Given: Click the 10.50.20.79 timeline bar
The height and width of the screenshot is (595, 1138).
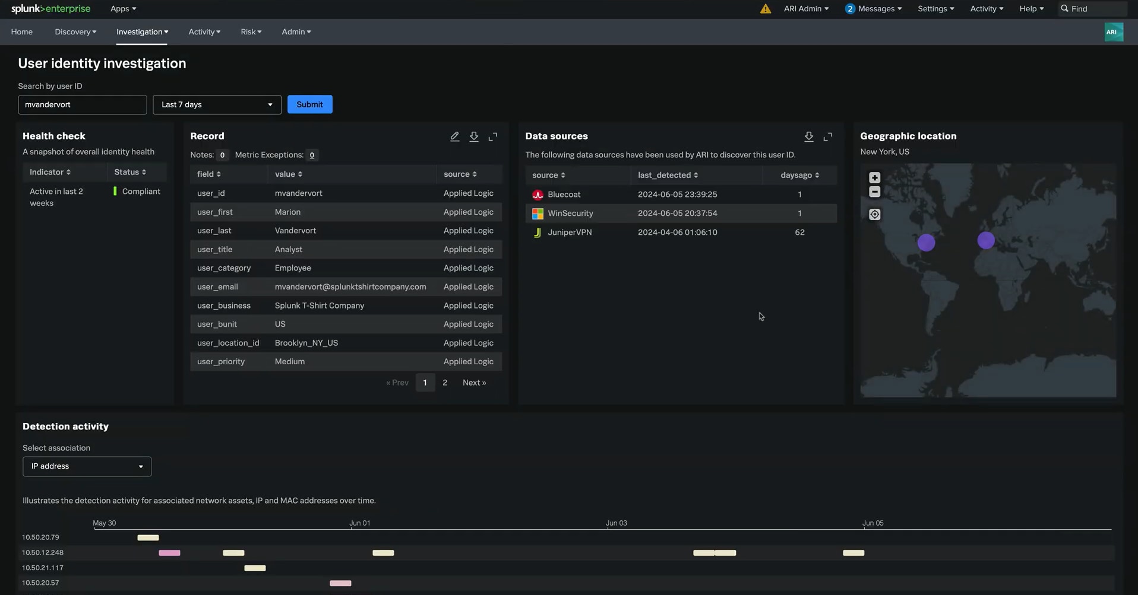Looking at the screenshot, I should coord(148,537).
